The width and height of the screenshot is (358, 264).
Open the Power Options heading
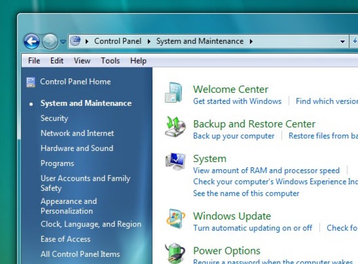tap(227, 251)
